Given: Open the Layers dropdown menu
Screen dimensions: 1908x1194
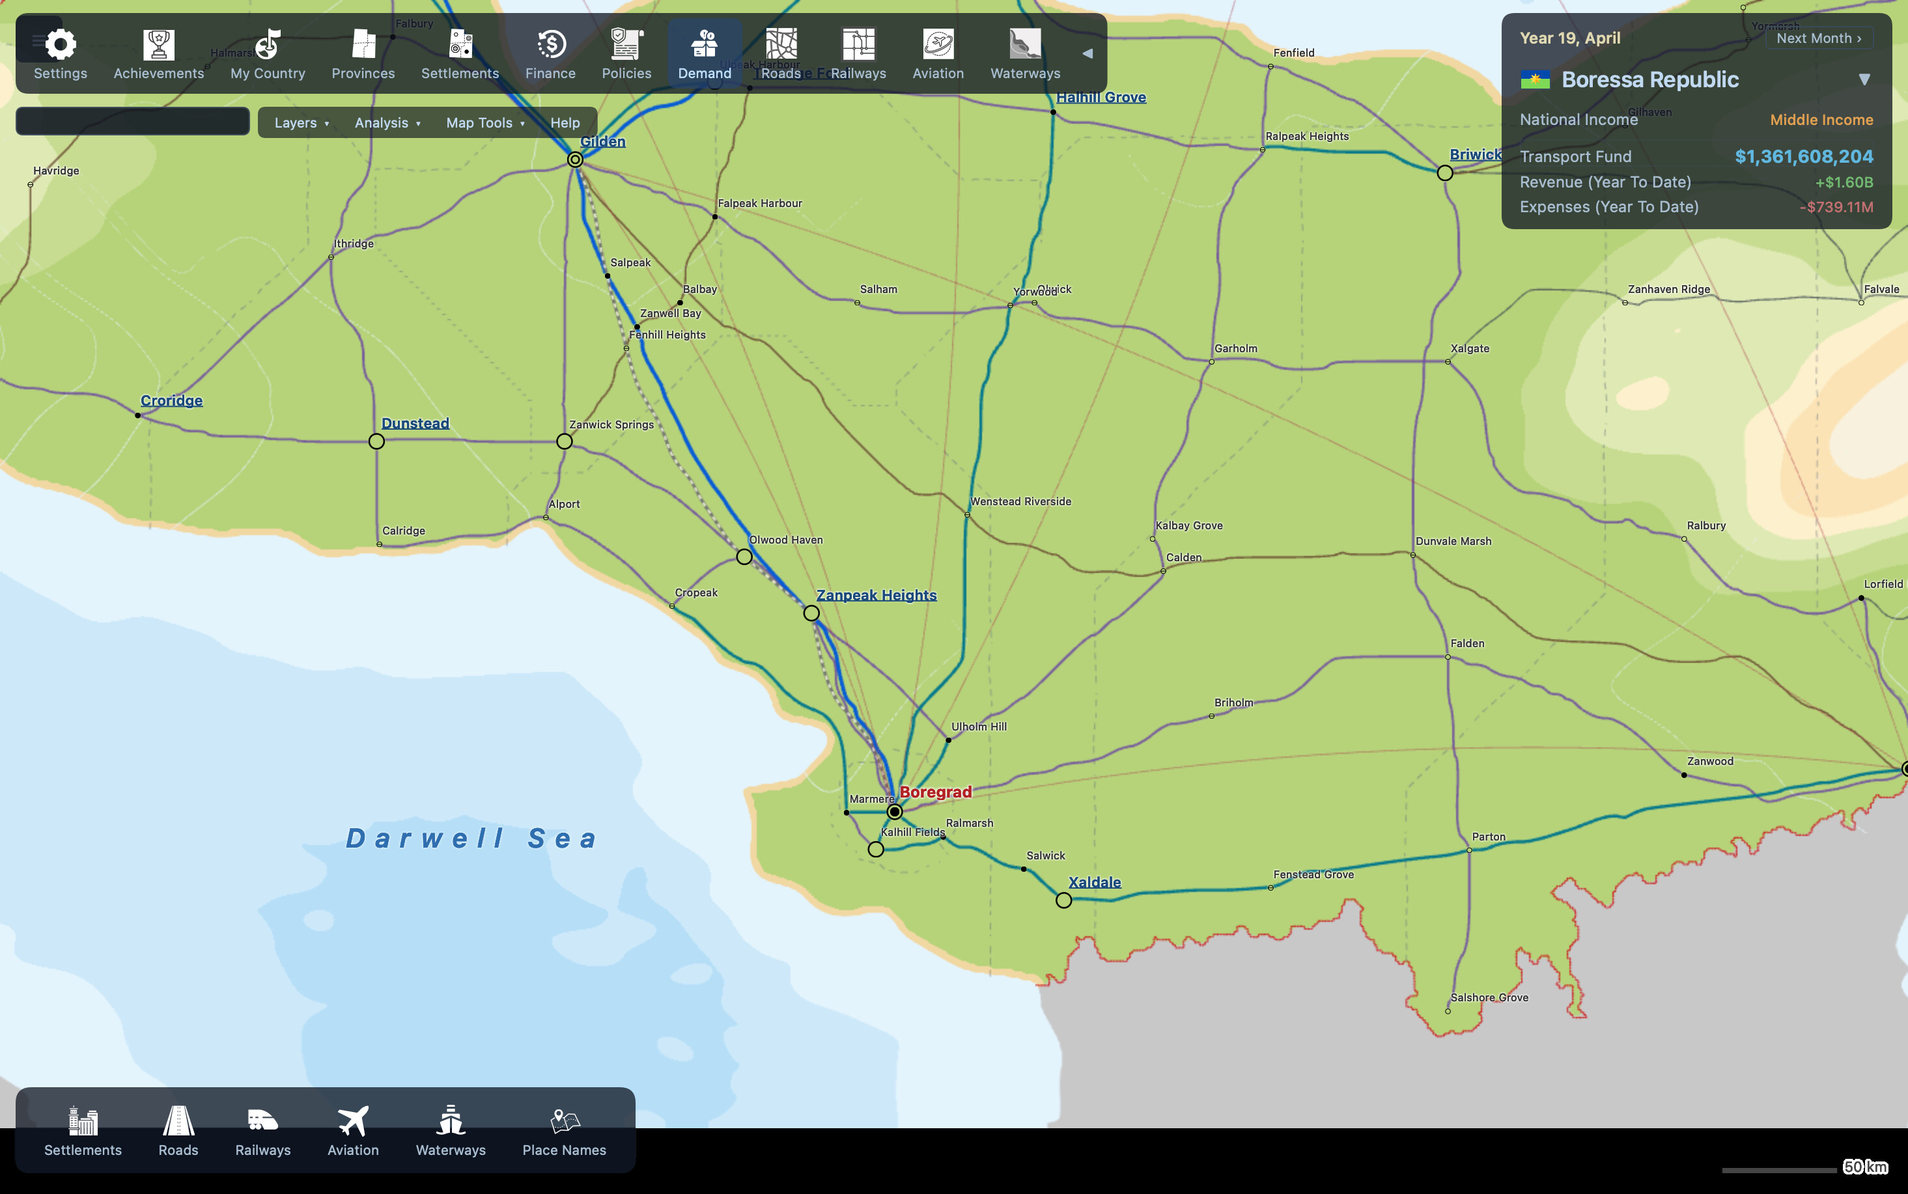Looking at the screenshot, I should (302, 122).
